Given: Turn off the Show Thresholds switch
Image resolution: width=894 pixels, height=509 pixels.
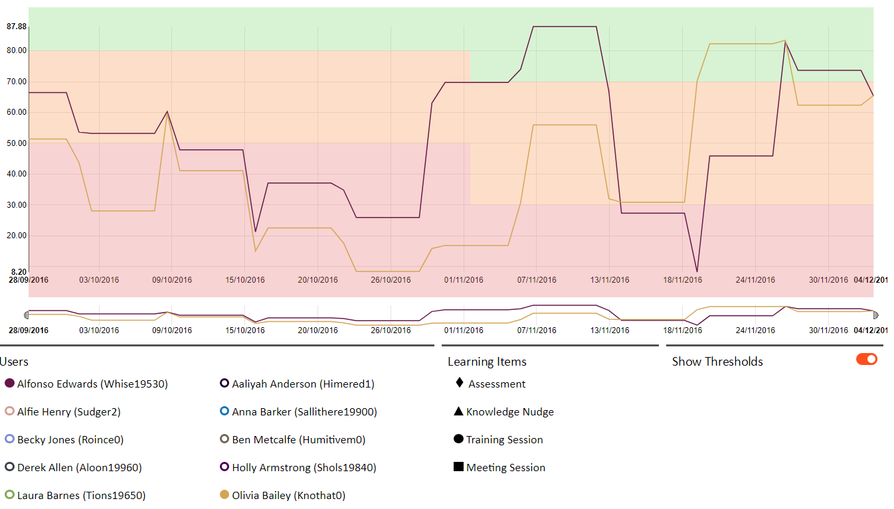Looking at the screenshot, I should point(866,359).
